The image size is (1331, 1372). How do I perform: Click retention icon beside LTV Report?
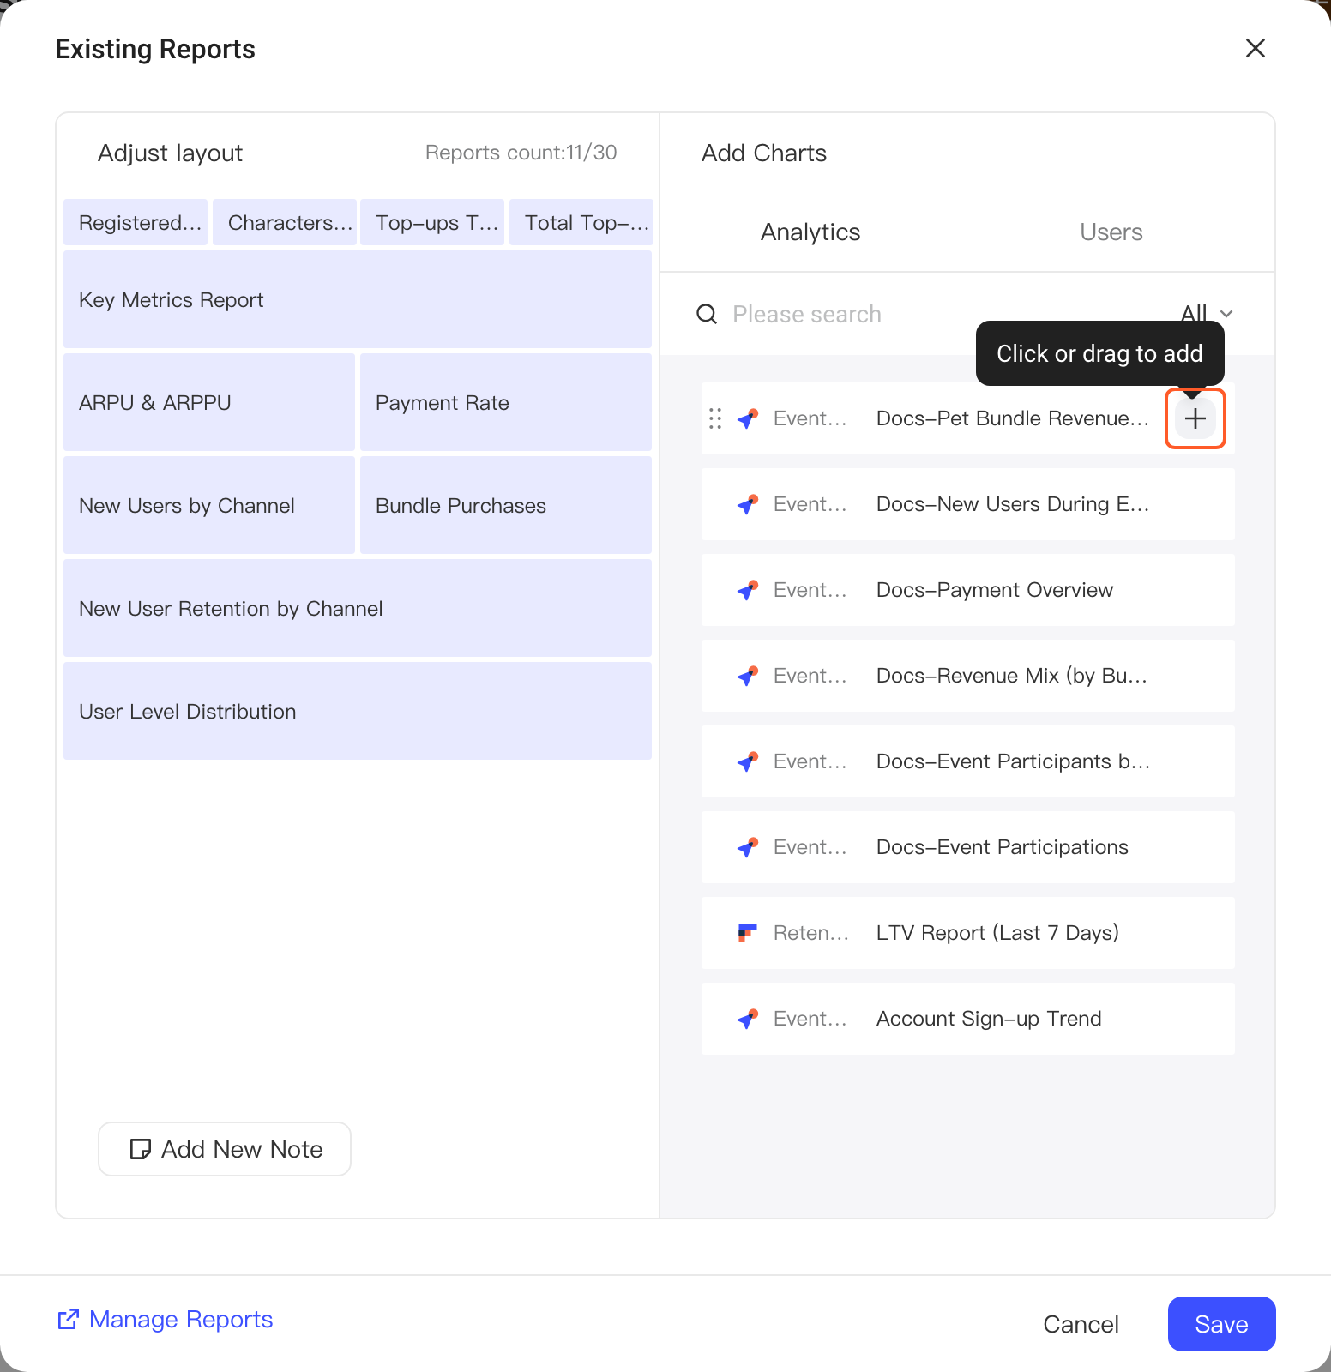(748, 933)
